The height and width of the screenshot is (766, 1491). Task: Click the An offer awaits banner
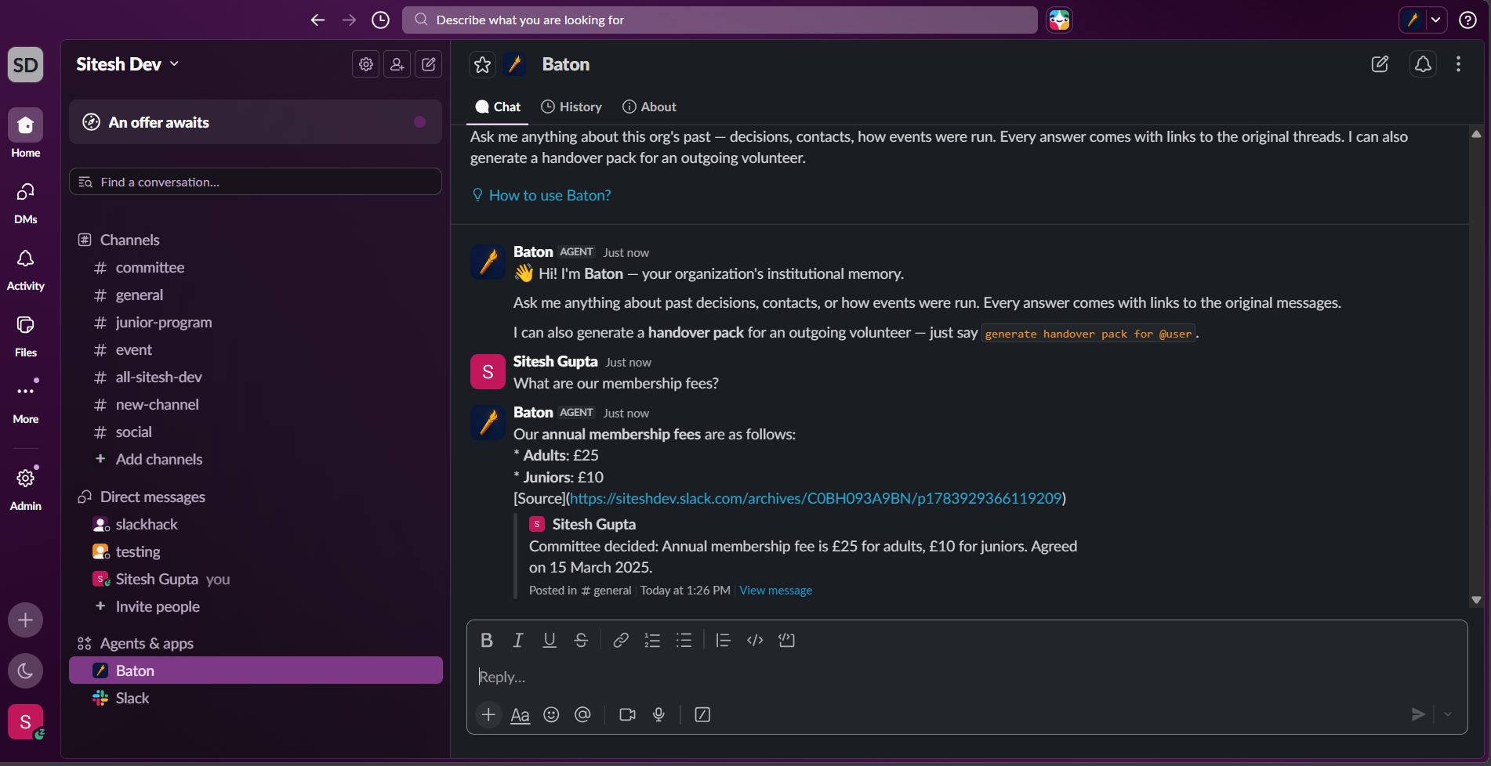pos(256,121)
